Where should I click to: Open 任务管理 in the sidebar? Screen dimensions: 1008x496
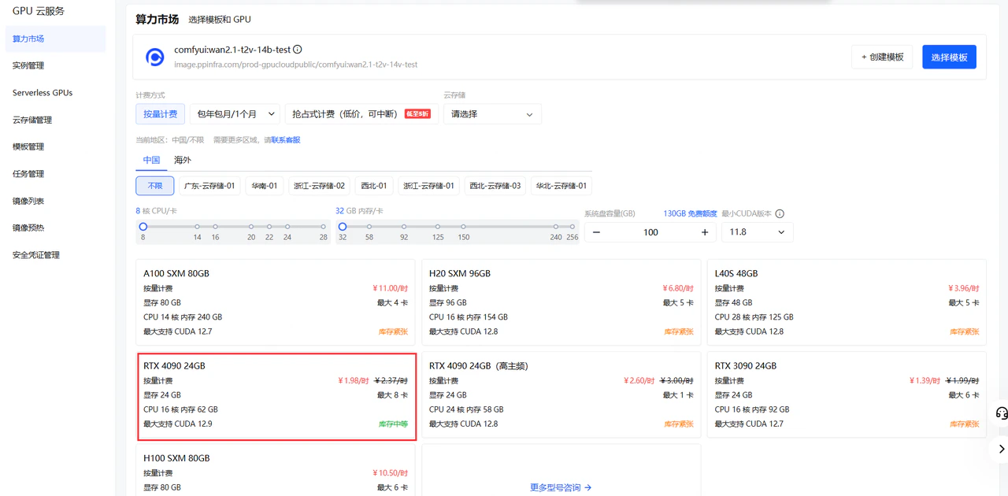point(55,174)
